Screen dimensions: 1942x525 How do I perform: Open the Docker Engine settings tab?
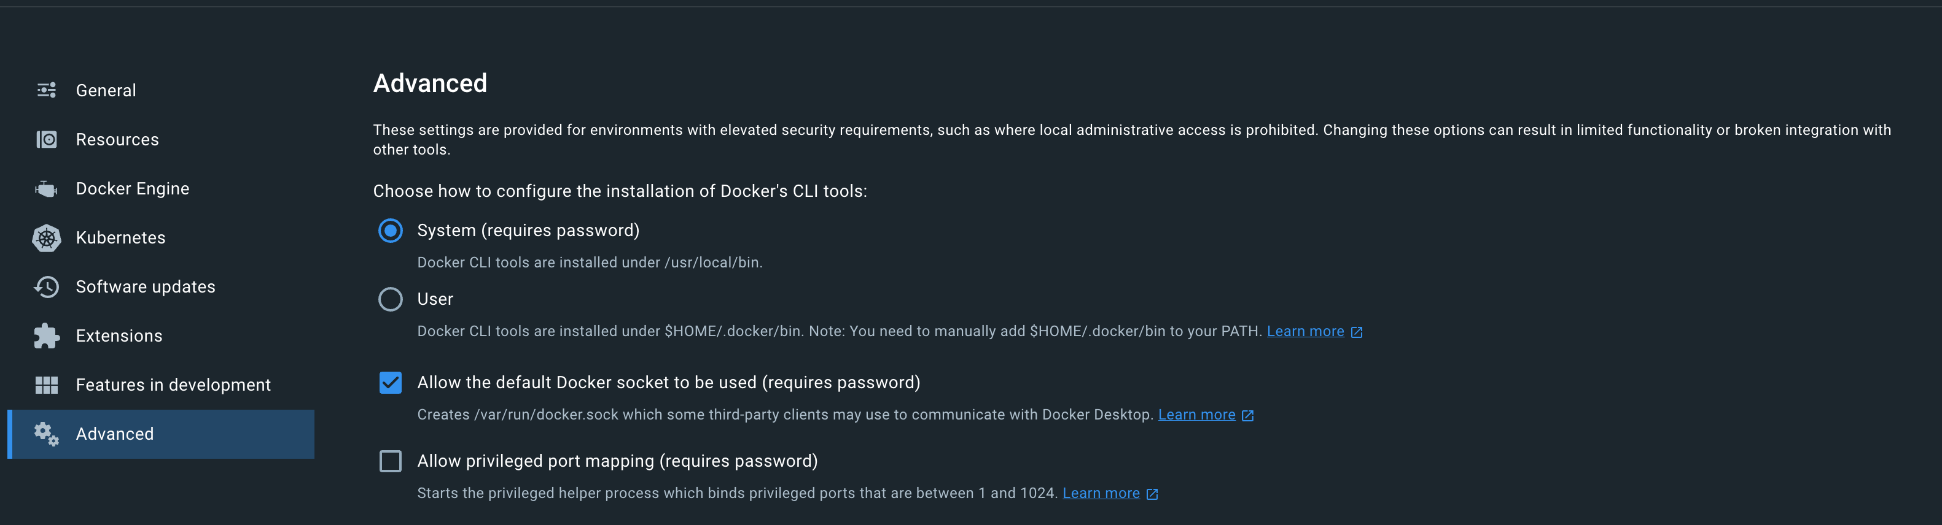[x=133, y=188]
